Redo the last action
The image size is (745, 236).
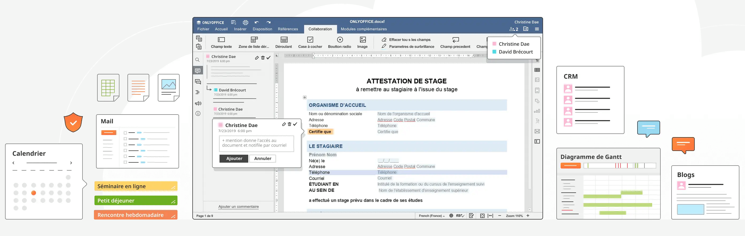[x=268, y=22]
